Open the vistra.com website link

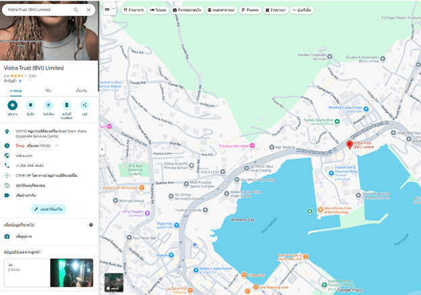pyautogui.click(x=24, y=155)
